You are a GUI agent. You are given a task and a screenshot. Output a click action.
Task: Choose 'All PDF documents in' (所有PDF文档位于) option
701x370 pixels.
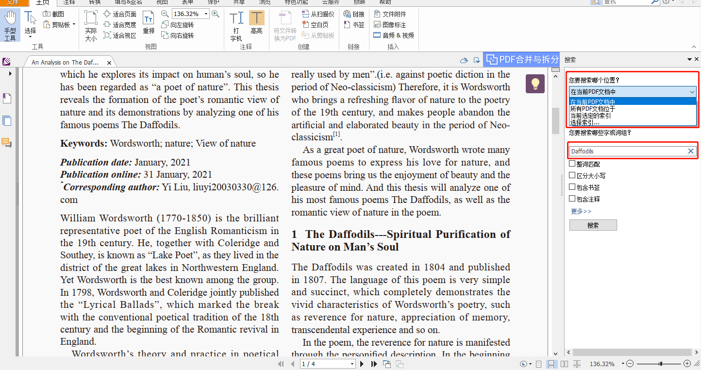pyautogui.click(x=592, y=109)
